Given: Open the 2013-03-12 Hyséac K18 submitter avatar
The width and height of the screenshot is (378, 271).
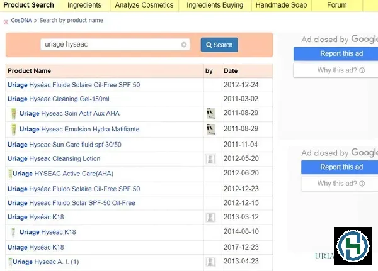Looking at the screenshot, I should [210, 218].
